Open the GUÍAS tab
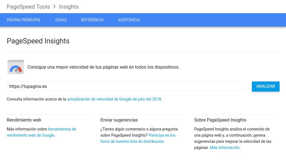This screenshot has height=161, width=286. tap(61, 20)
